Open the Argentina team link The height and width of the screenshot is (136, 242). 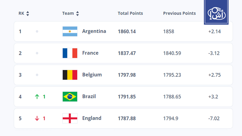[94, 31]
